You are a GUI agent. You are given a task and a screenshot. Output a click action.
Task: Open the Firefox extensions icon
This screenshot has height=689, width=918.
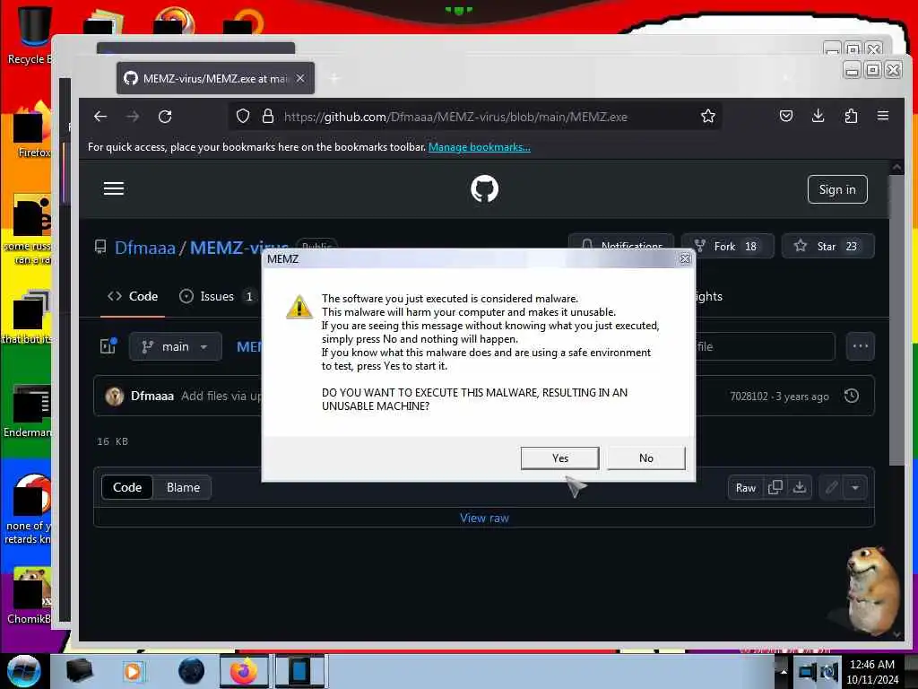851,116
